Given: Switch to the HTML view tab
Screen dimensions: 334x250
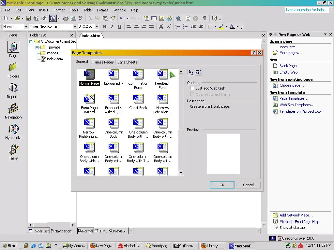Looking at the screenshot, I should tap(101, 231).
